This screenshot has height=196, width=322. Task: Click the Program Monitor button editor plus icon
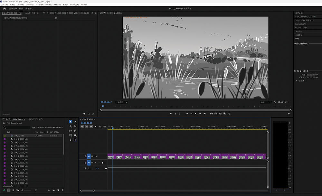pyautogui.click(x=289, y=114)
